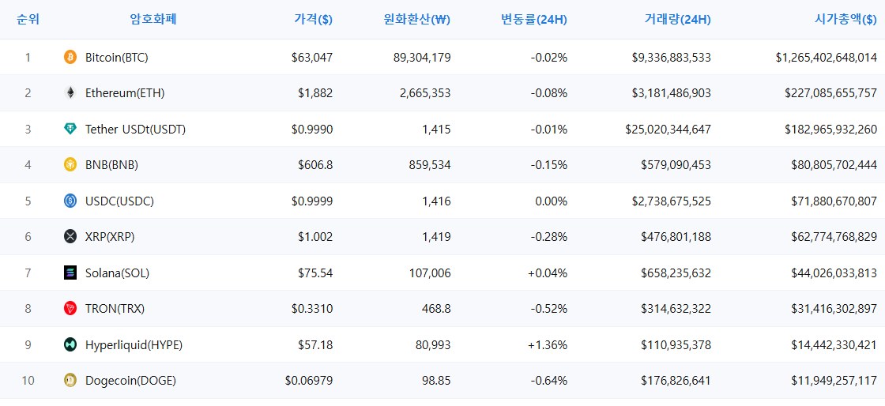Sort by the 변동률(24H) column header
The image size is (885, 406).
click(534, 20)
